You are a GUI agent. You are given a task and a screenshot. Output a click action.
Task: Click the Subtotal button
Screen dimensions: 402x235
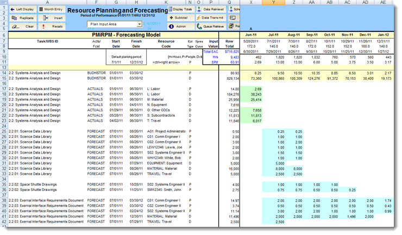pyautogui.click(x=181, y=18)
